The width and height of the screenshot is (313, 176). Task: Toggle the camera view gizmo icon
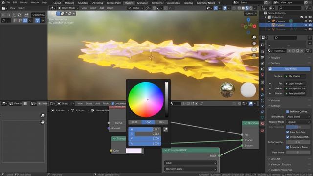(x=254, y=49)
